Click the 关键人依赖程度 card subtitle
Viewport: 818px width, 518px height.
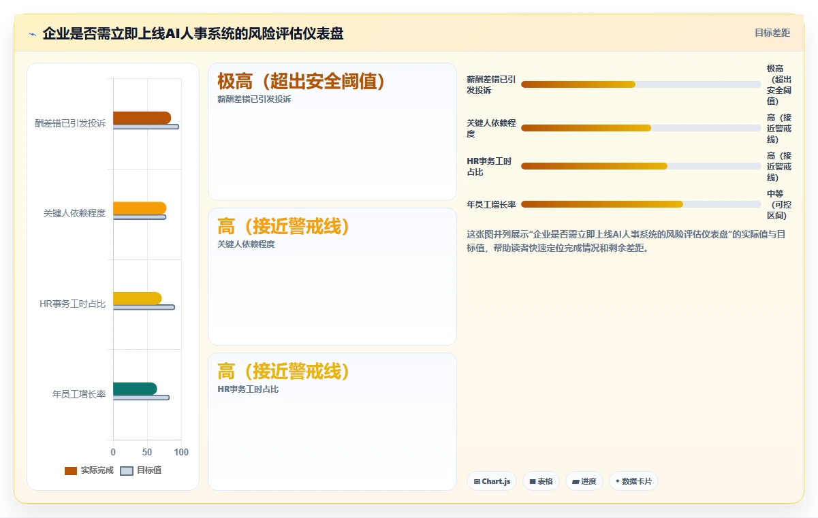(x=246, y=244)
